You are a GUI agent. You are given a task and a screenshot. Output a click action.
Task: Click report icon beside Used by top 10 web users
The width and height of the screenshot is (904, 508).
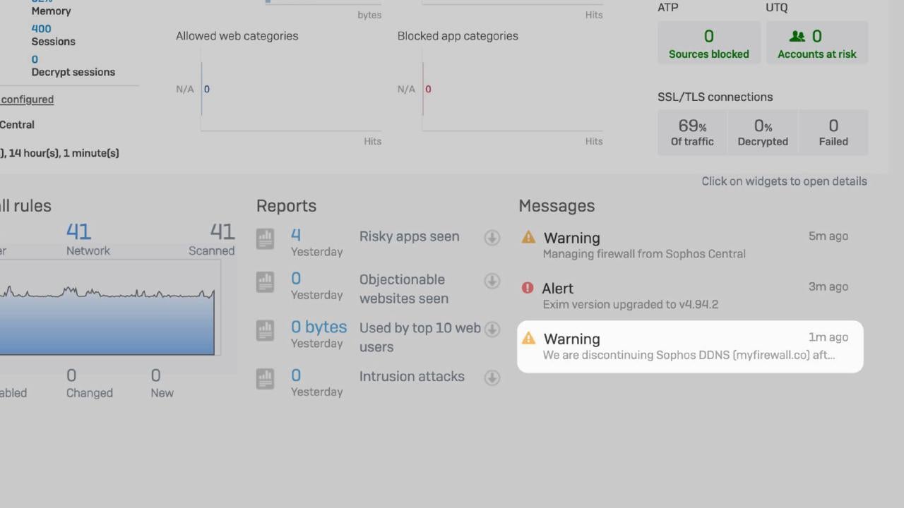coord(265,330)
